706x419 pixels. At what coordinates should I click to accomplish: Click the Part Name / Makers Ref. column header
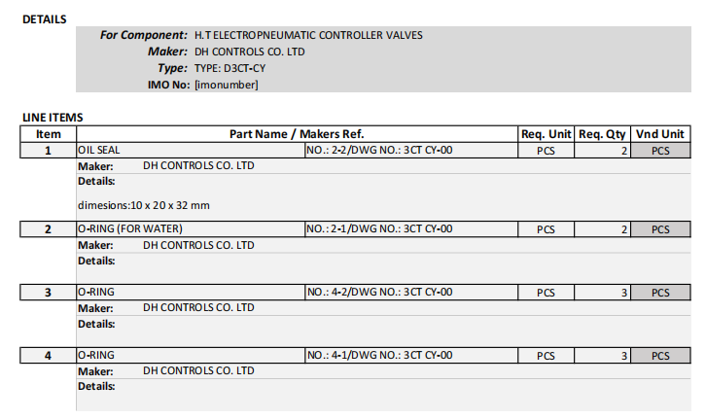[297, 134]
